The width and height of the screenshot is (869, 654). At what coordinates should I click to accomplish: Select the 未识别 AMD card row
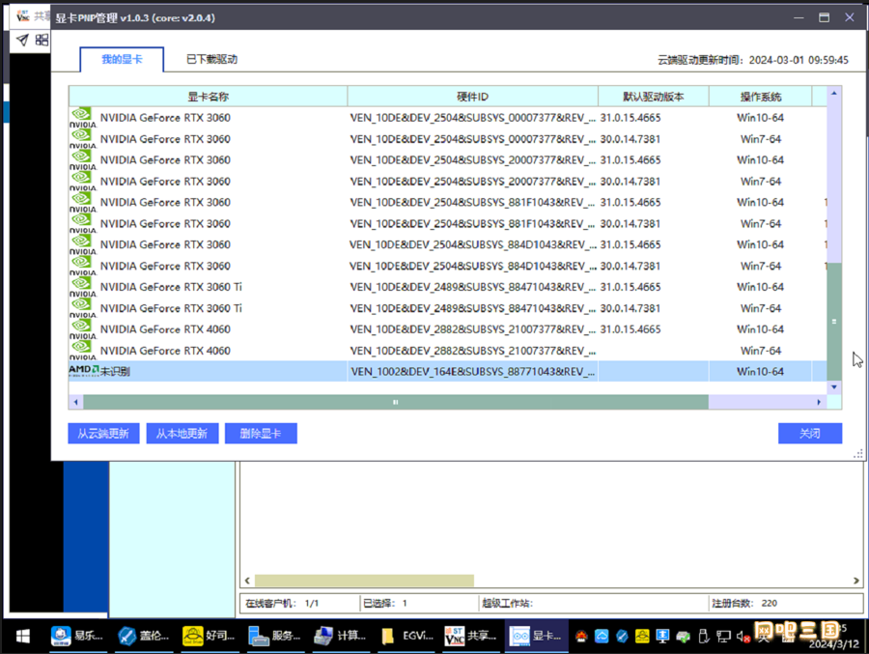(447, 371)
